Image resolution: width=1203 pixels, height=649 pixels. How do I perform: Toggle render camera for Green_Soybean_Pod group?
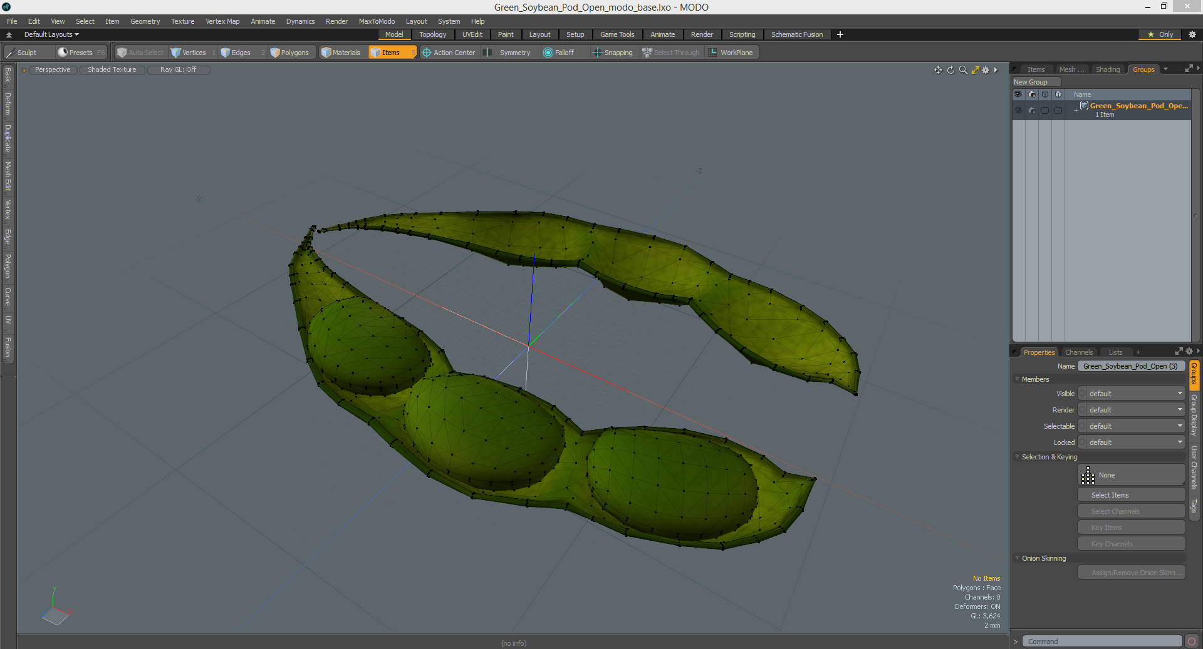[1032, 110]
